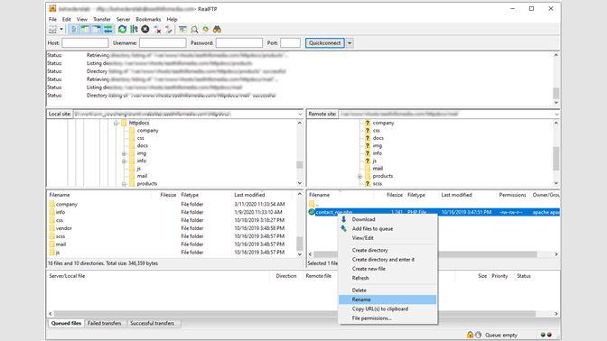
Task: Expand the Local site path dropdown
Action: point(300,114)
